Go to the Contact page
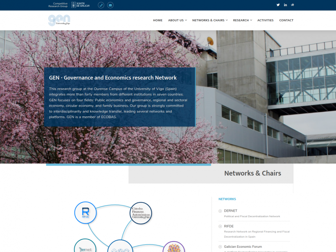This screenshot has width=336, height=252. tap(286, 20)
